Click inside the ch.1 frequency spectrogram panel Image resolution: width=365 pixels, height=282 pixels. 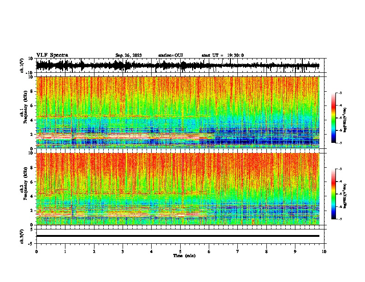click(177, 112)
